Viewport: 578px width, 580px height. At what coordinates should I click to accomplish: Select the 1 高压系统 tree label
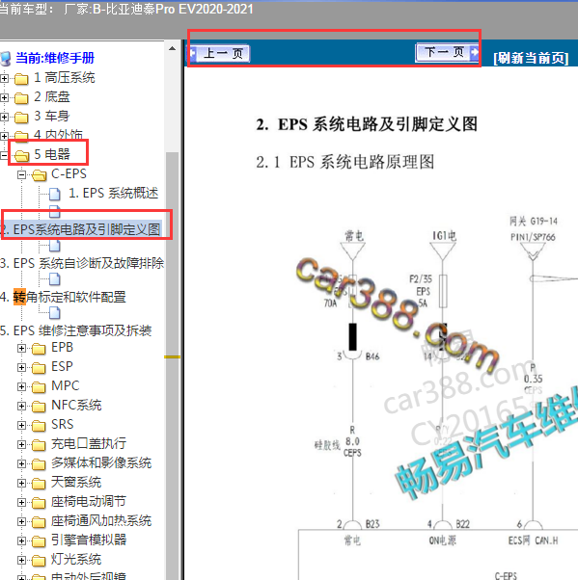click(65, 78)
